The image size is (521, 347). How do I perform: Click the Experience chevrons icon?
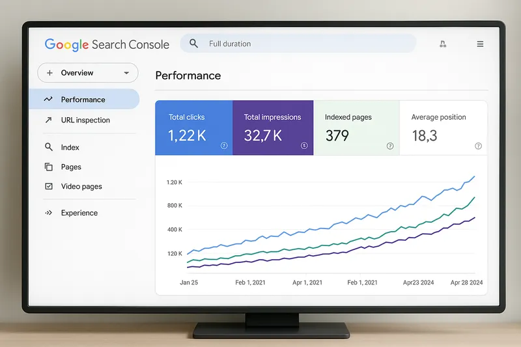(48, 212)
